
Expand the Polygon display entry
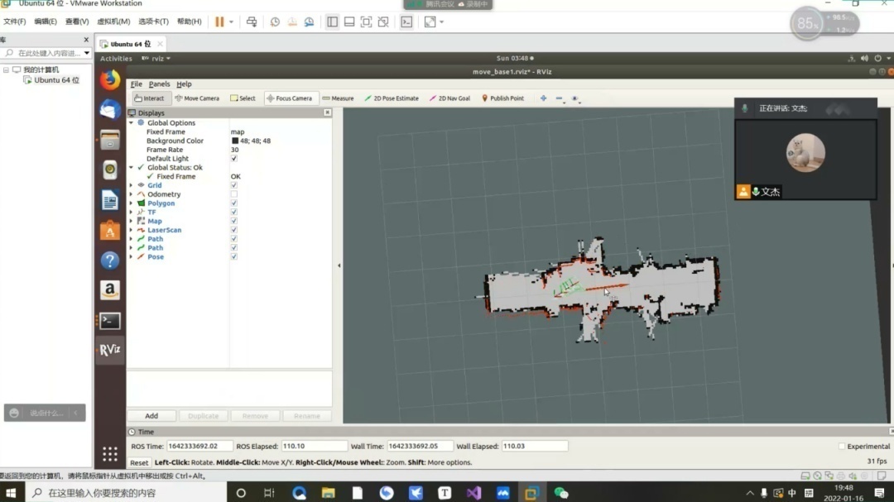[x=131, y=203]
